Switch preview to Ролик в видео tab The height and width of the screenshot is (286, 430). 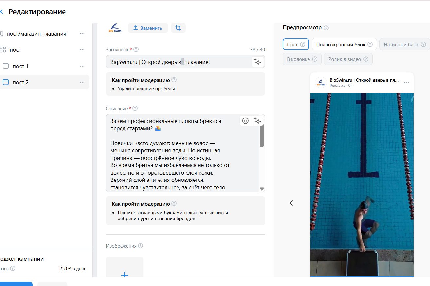(x=348, y=59)
